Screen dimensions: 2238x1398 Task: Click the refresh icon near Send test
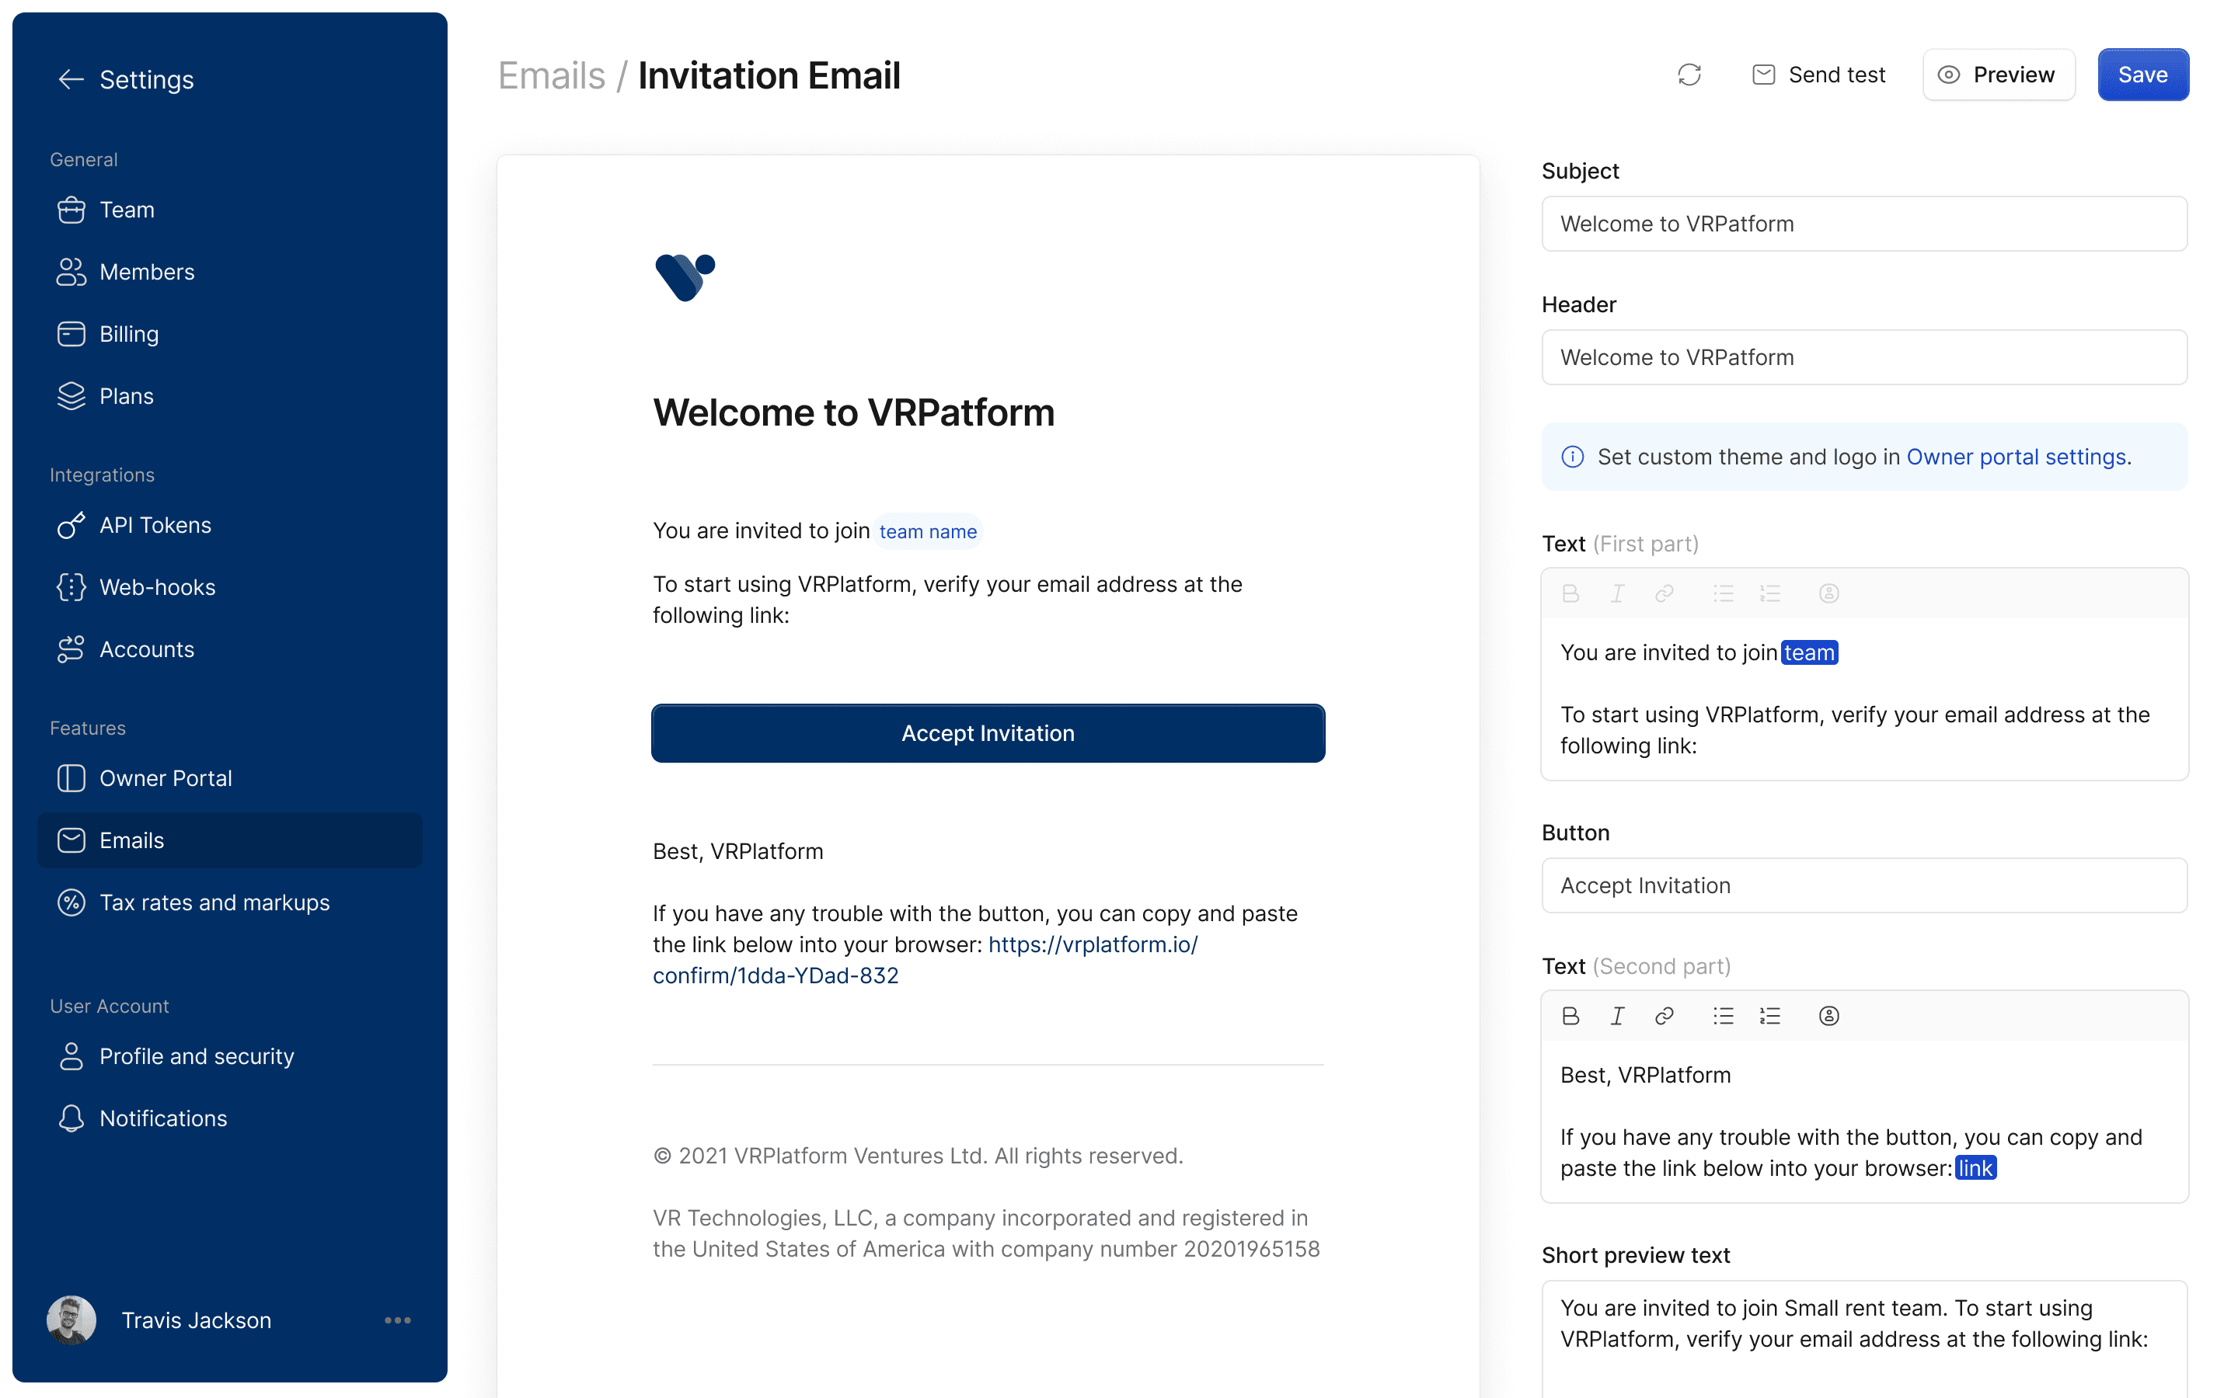(x=1689, y=75)
